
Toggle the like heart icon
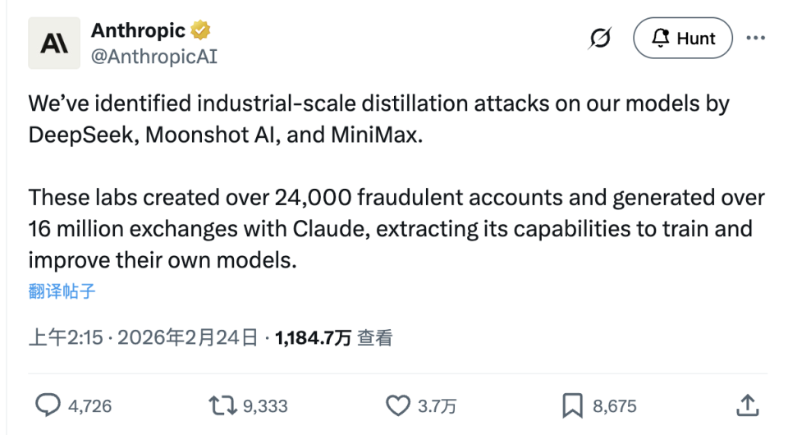(398, 405)
